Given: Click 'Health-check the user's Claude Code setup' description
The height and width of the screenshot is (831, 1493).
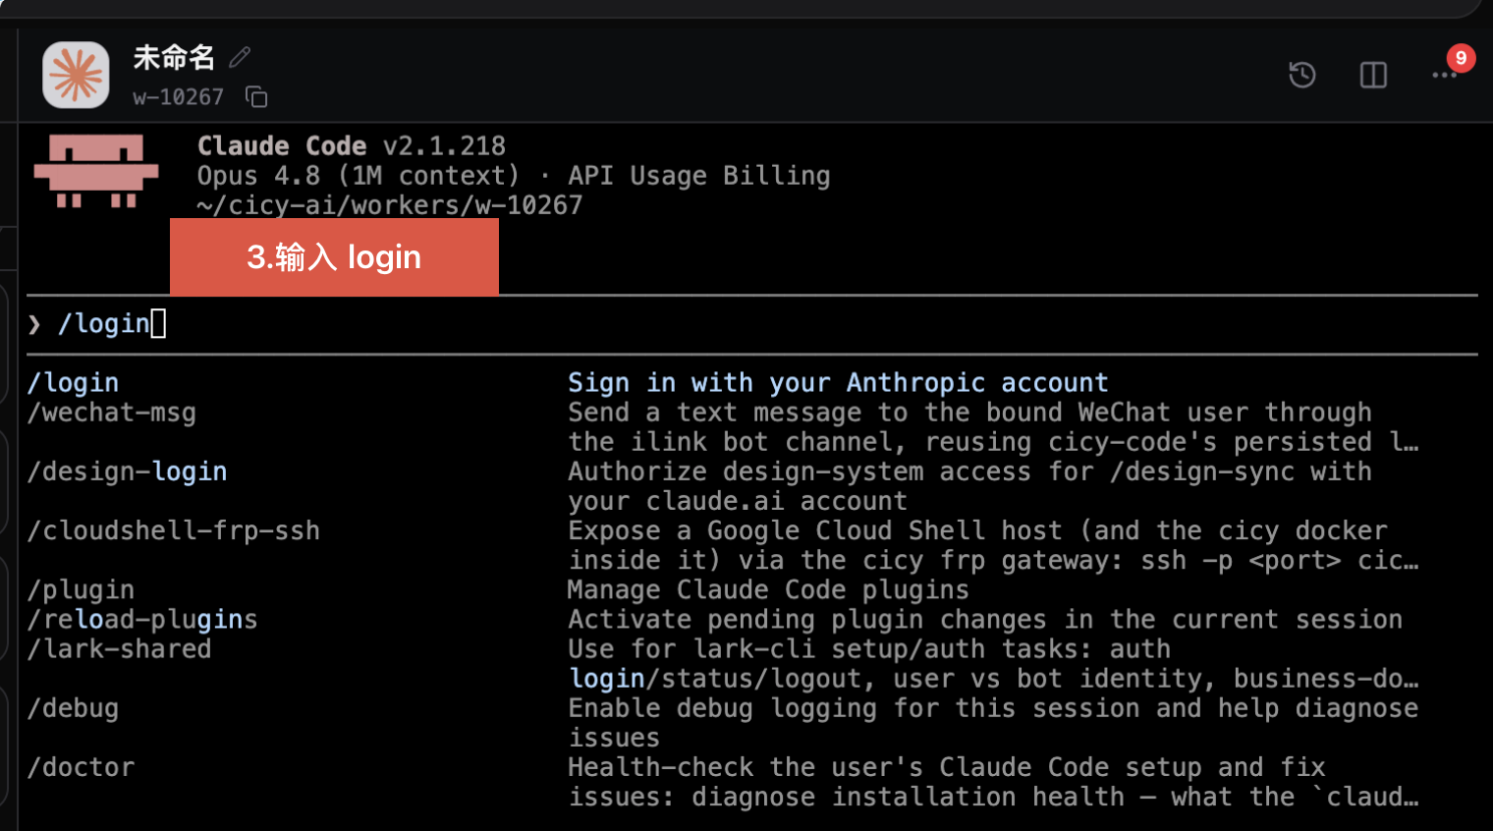Looking at the screenshot, I should tap(993, 781).
